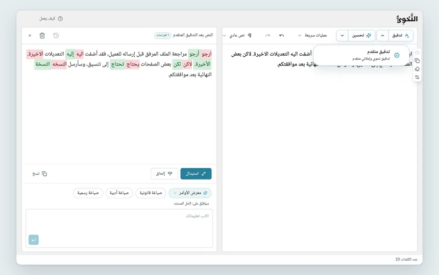Click the إلحاق (append) button
Screen dimensions: 439x275
(164, 173)
